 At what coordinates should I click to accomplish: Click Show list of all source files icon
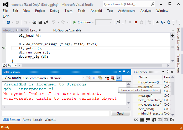[x=118, y=78]
